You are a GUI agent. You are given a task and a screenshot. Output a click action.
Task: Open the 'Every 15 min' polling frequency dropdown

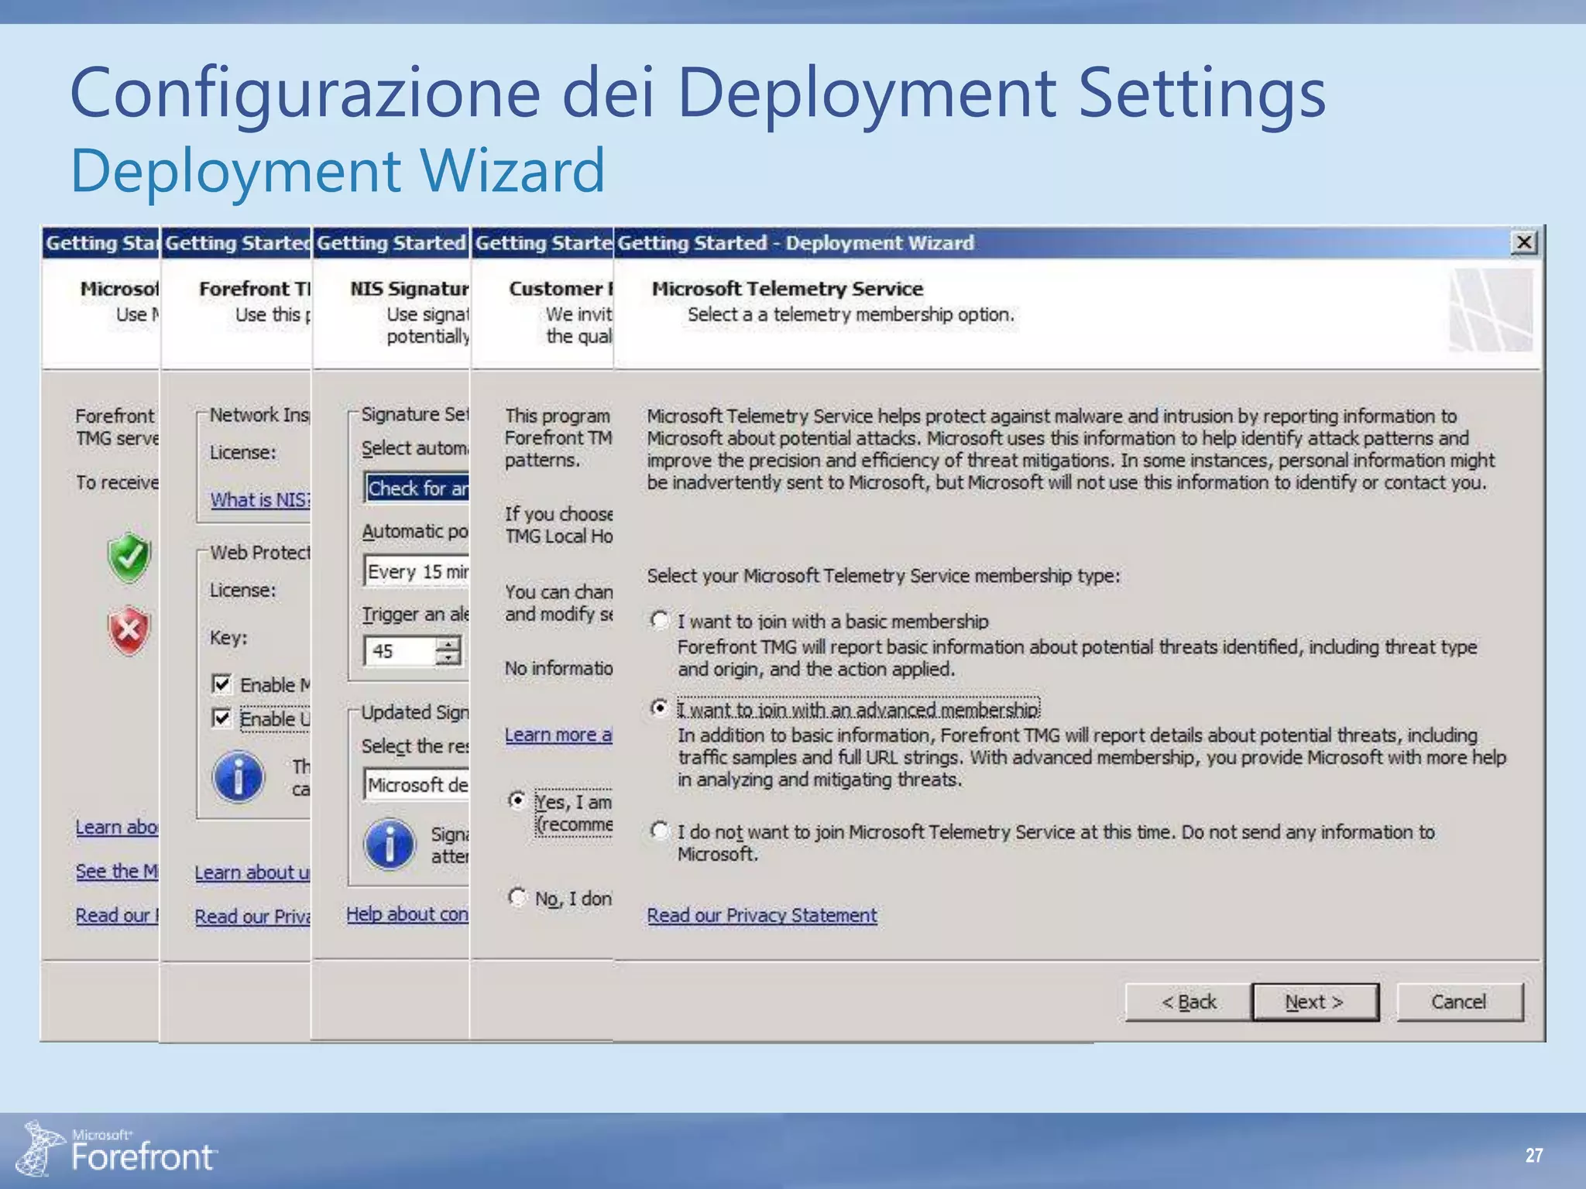[417, 571]
